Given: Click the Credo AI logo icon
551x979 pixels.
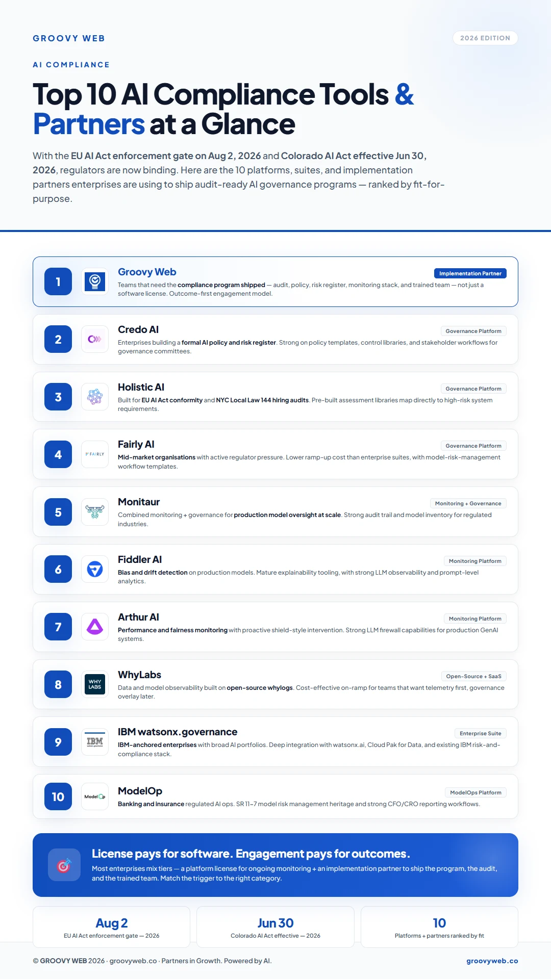Looking at the screenshot, I should click(95, 339).
